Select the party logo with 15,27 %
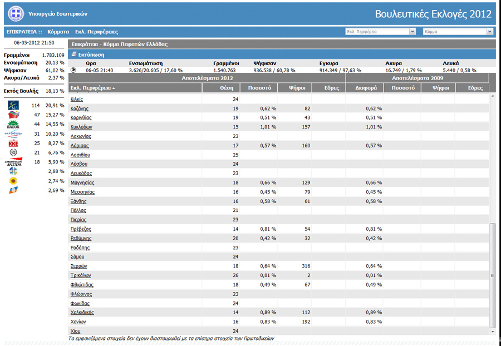501x346 pixels. point(13,115)
